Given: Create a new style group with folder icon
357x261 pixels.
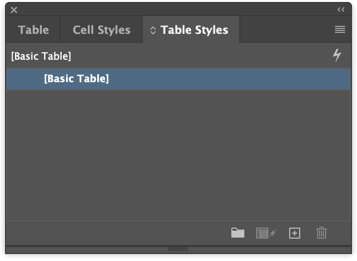Looking at the screenshot, I should (238, 233).
